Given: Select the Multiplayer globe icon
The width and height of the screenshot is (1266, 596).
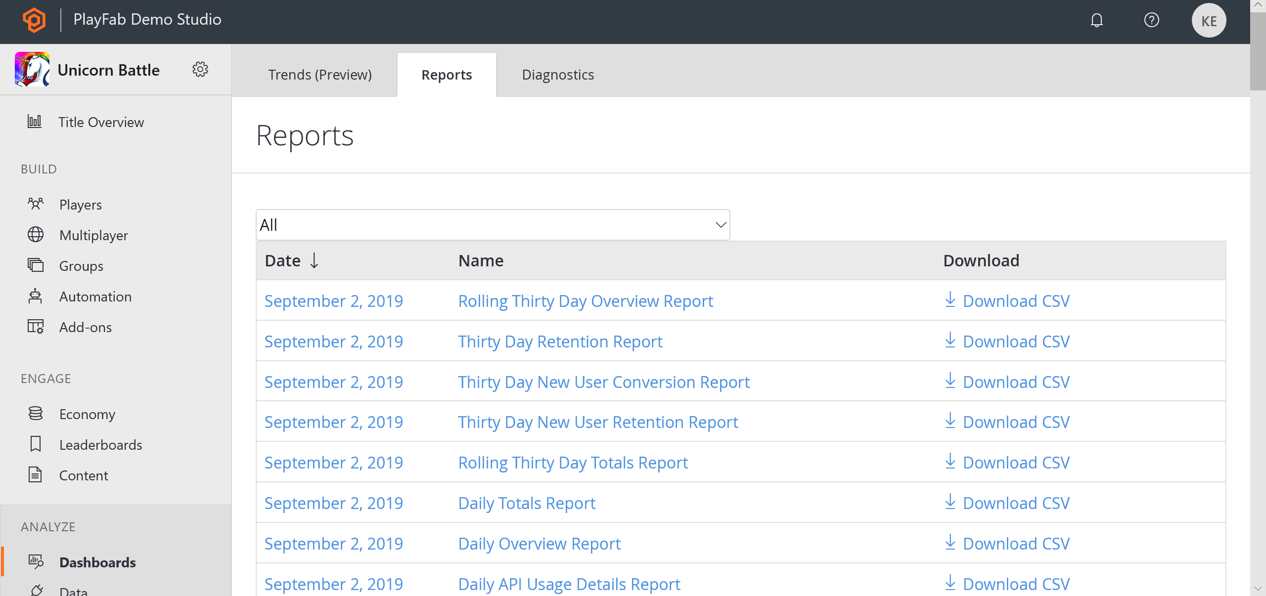Looking at the screenshot, I should 35,235.
